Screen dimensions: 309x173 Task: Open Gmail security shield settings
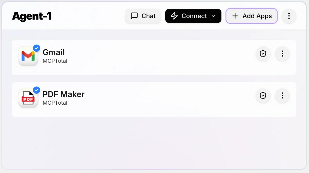[x=263, y=54]
